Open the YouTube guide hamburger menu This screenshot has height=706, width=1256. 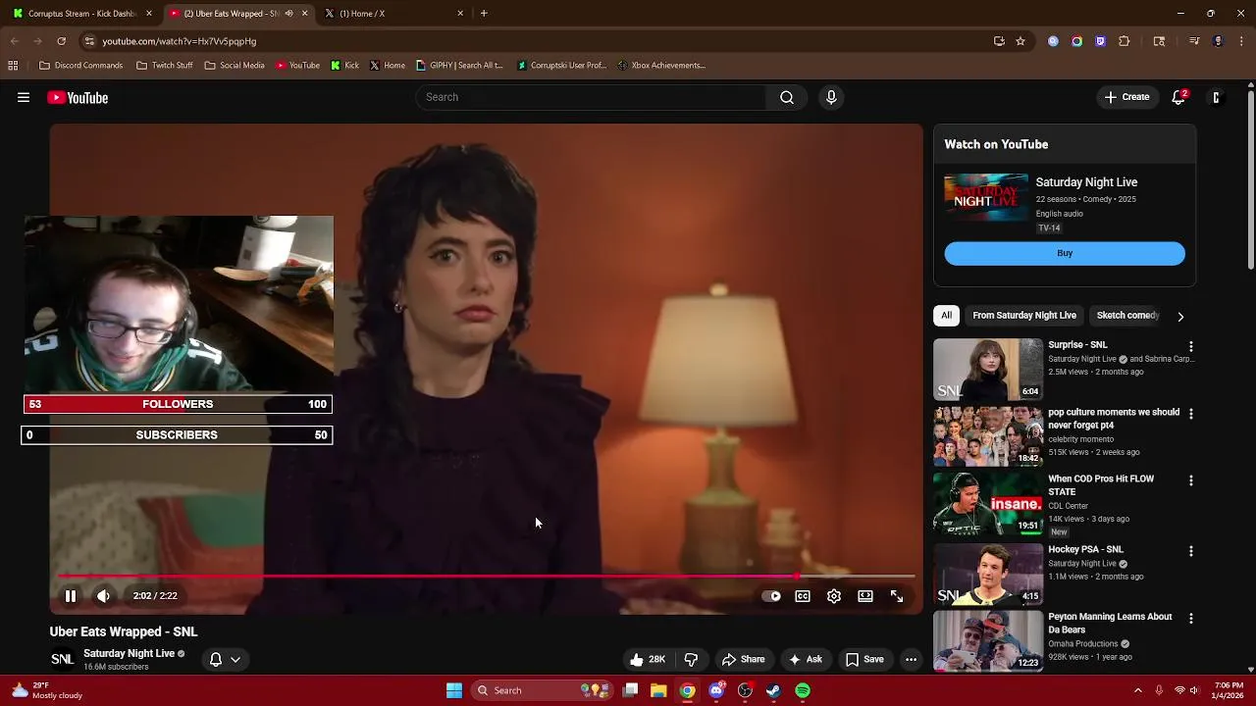pos(24,97)
